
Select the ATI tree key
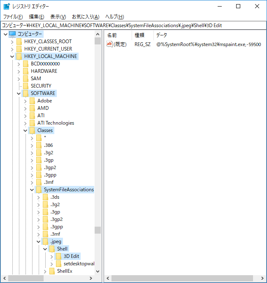click(41, 116)
